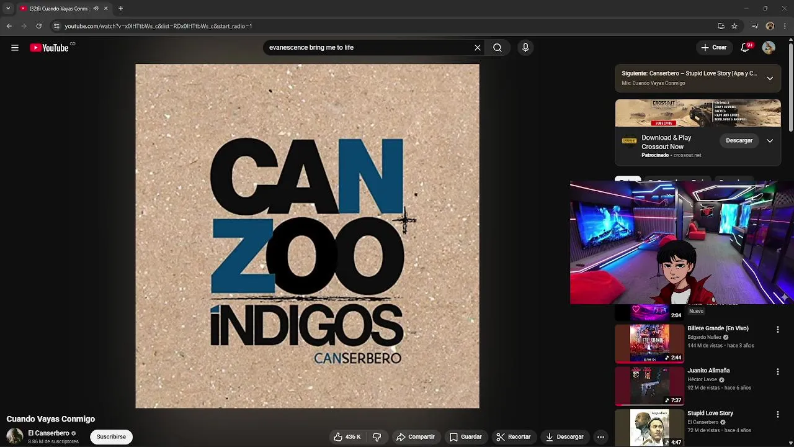Open the Crear upload menu
The width and height of the screenshot is (794, 447).
(x=713, y=48)
